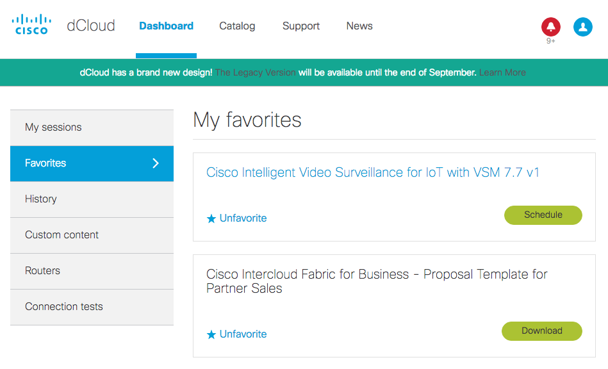Screen dimensions: 608x369
Task: Click the chevron arrow on Favorites
Action: (x=156, y=163)
